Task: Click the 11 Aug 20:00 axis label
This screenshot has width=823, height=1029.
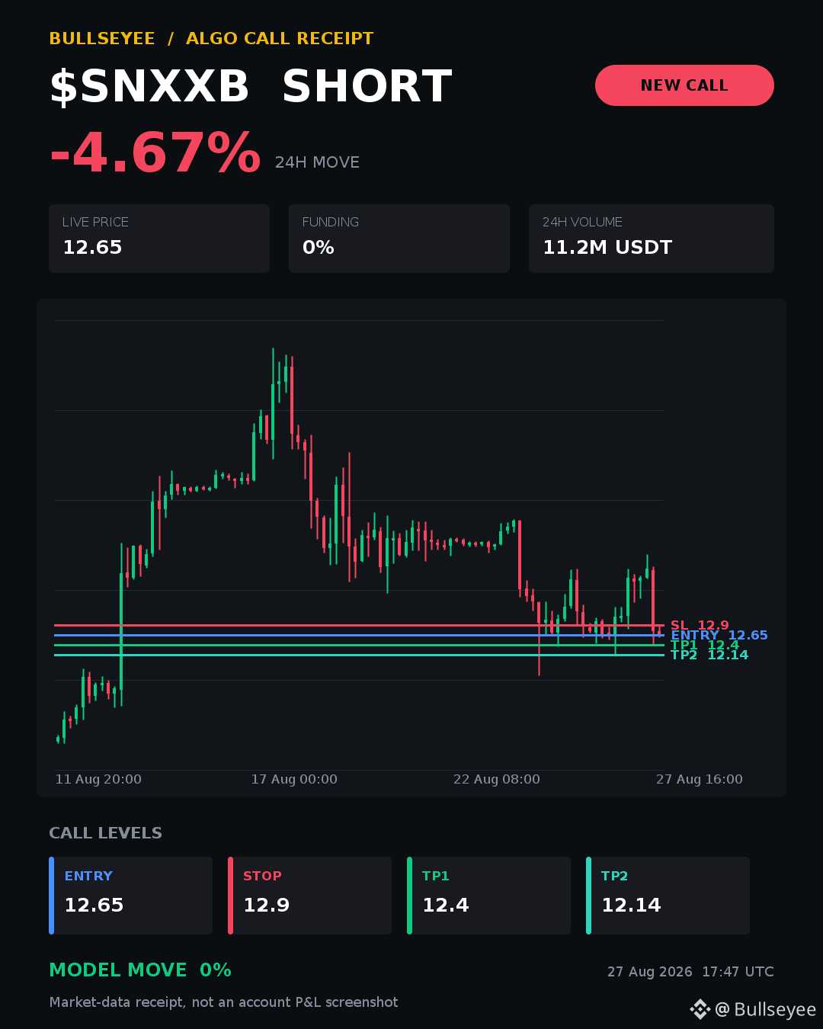Action: point(98,779)
